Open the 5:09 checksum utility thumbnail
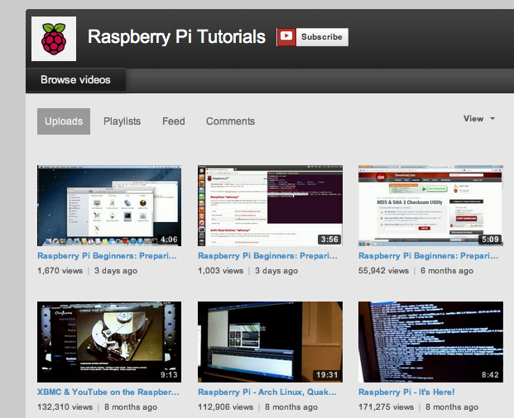Image resolution: width=514 pixels, height=418 pixels. [x=430, y=205]
